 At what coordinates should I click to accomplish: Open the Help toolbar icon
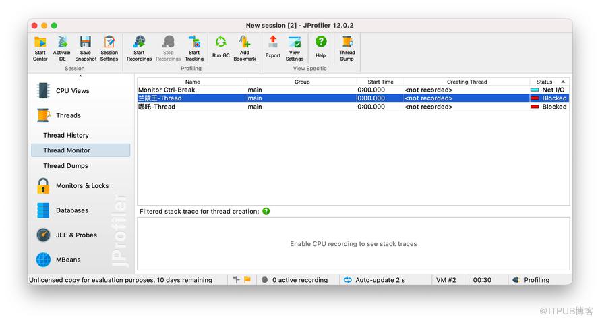point(321,47)
